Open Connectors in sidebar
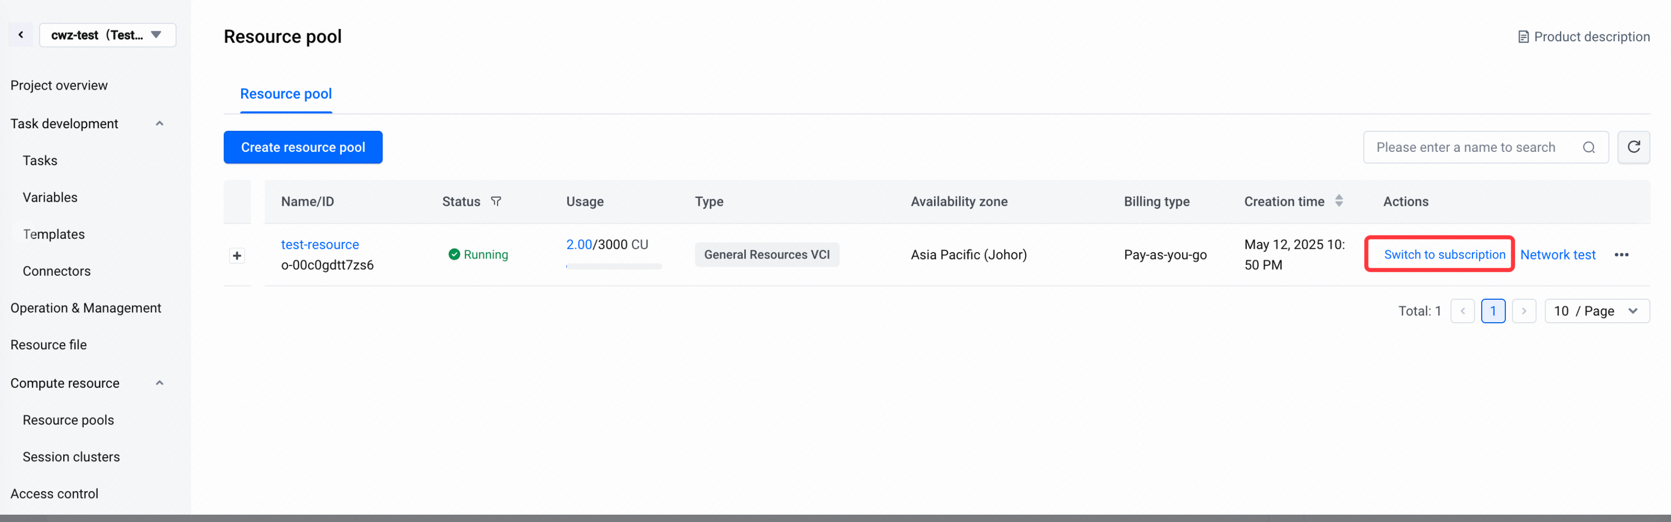 coord(56,271)
